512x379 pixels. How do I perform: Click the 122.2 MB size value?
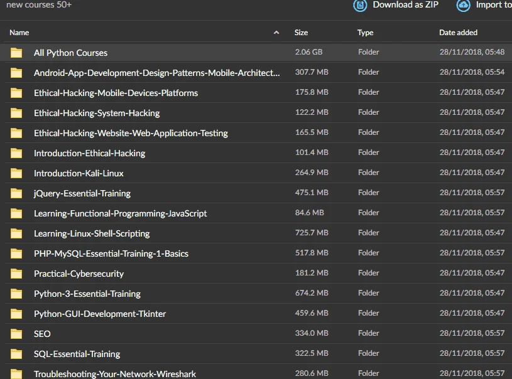coord(312,112)
